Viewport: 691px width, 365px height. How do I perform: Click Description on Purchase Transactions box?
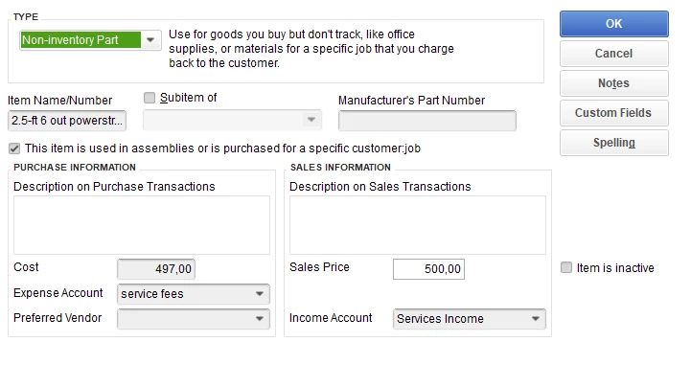tap(142, 225)
